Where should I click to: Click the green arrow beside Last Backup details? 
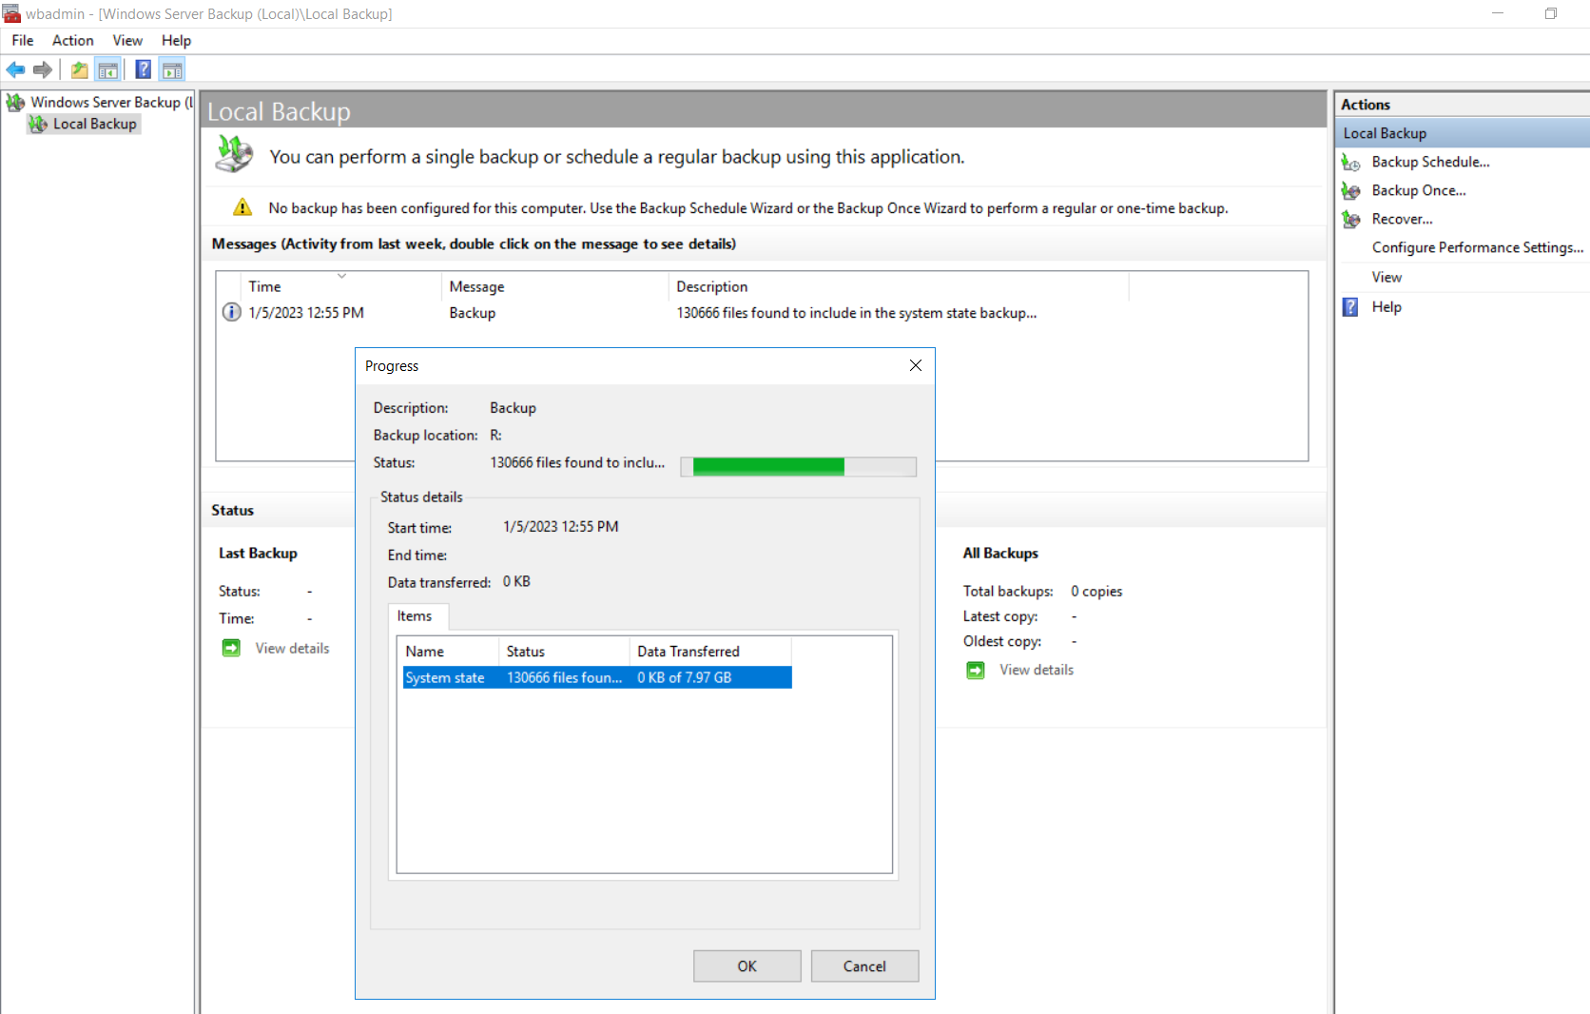tap(231, 648)
